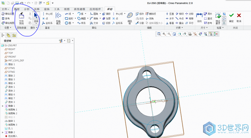Image resolution: width=251 pixels, height=138 pixels.
Task: Click the 偏移 offset tool
Action: [x=106, y=14]
